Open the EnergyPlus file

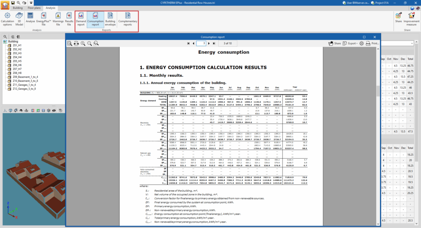[44, 19]
